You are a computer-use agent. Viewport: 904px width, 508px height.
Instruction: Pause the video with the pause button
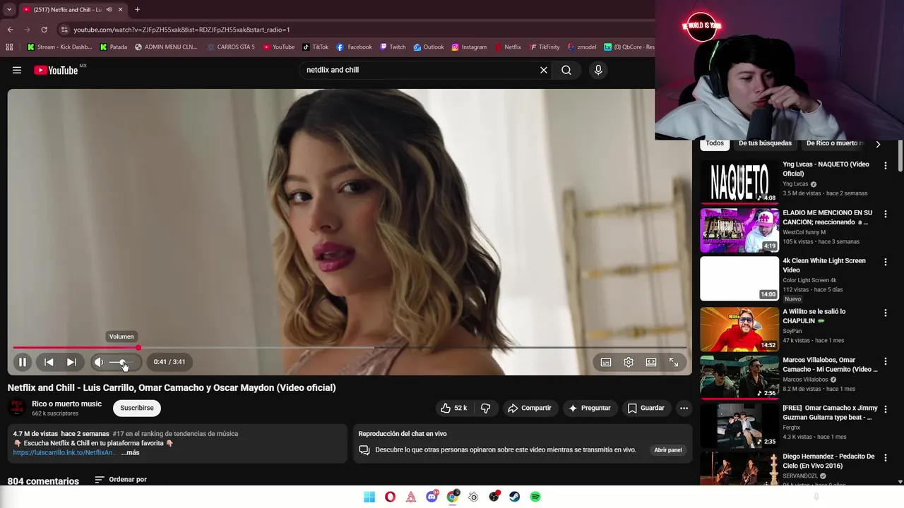click(x=23, y=362)
